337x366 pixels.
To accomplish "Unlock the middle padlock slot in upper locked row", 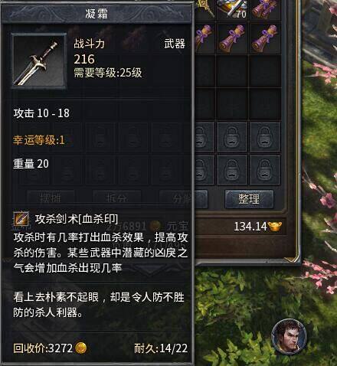I will click(232, 137).
